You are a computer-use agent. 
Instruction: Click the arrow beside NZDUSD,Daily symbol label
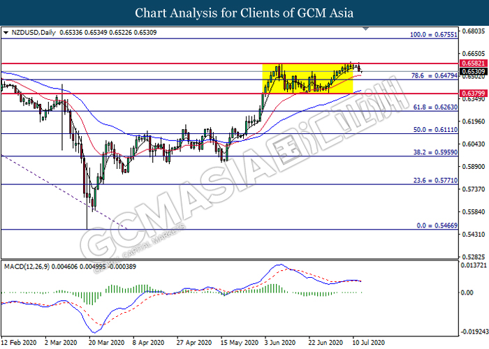coord(6,32)
